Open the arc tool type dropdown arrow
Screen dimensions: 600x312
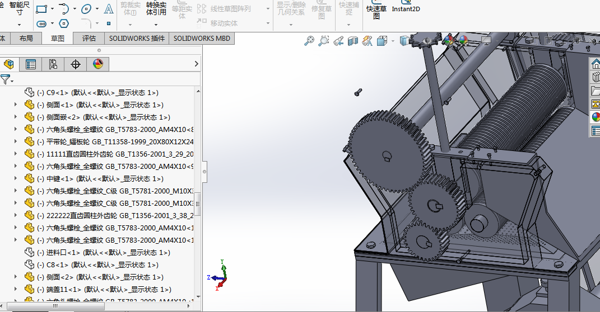75,9
